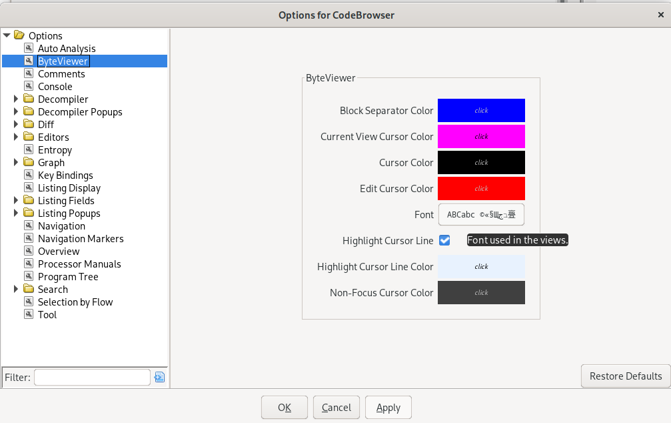Click the Comments options icon

[29, 73]
